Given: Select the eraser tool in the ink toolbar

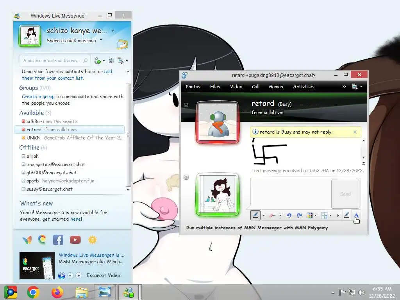Looking at the screenshot, I should pyautogui.click(x=272, y=216).
